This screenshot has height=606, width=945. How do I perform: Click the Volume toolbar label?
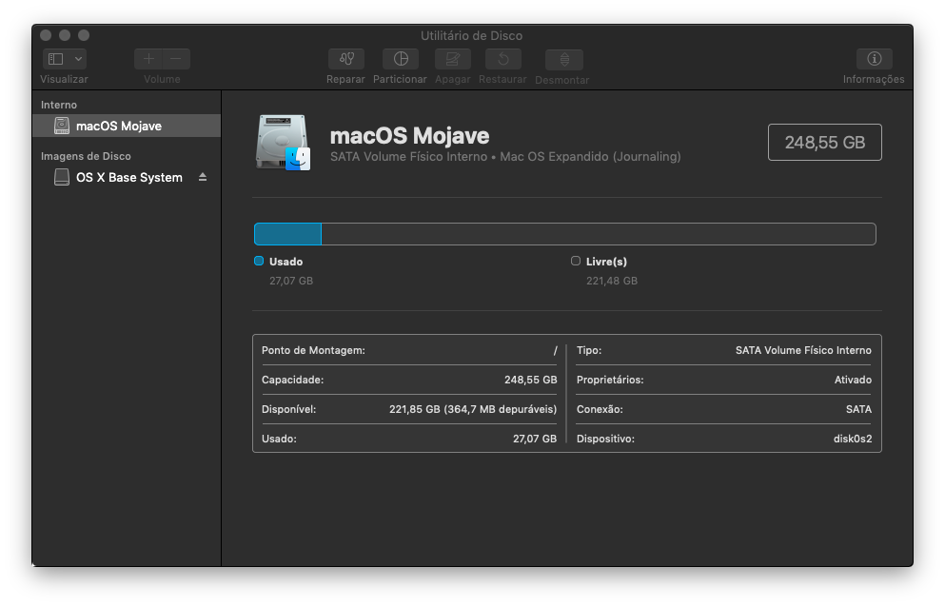(162, 79)
